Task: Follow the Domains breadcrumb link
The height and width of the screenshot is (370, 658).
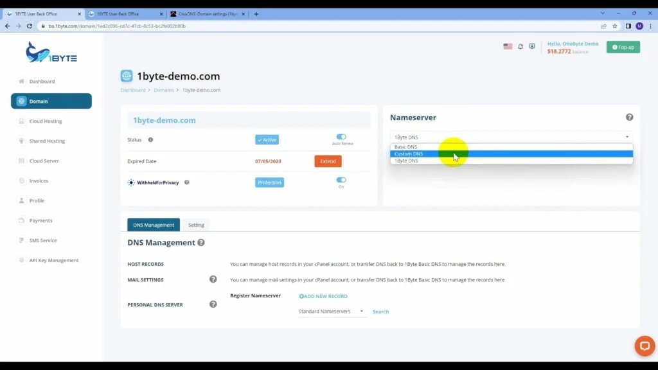Action: [164, 90]
